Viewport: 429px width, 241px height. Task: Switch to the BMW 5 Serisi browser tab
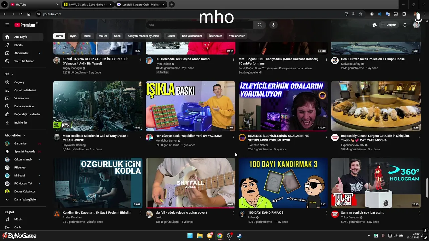click(87, 5)
